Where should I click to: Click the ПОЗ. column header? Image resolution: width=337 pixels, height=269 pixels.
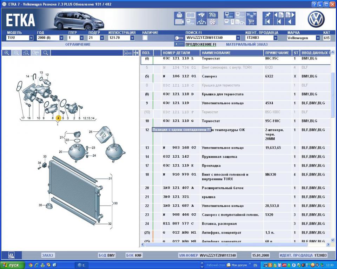click(x=147, y=53)
